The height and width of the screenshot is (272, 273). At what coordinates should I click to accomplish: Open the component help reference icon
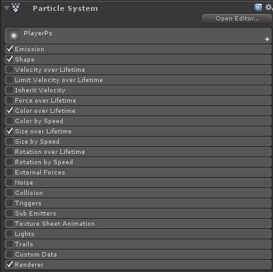258,8
